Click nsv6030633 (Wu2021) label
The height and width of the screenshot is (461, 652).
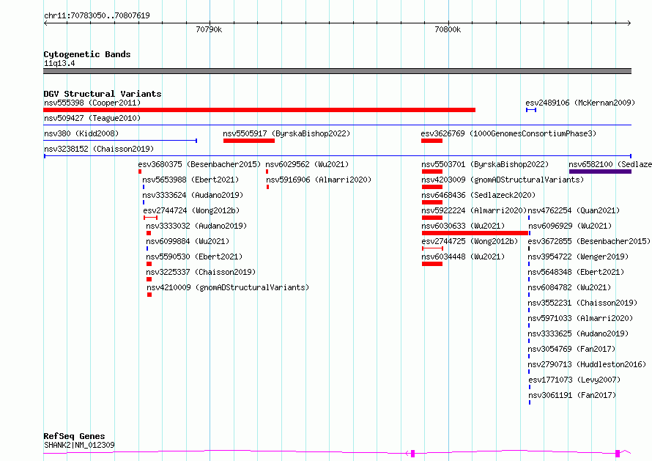click(463, 226)
